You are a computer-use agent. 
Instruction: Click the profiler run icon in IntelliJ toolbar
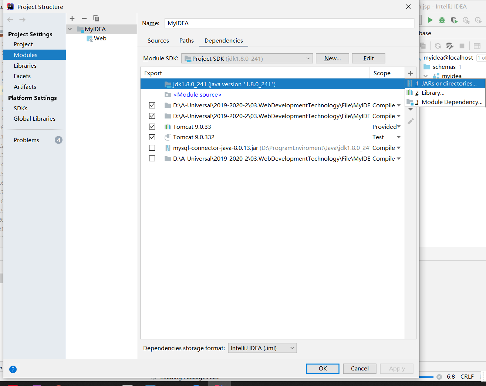pos(466,20)
